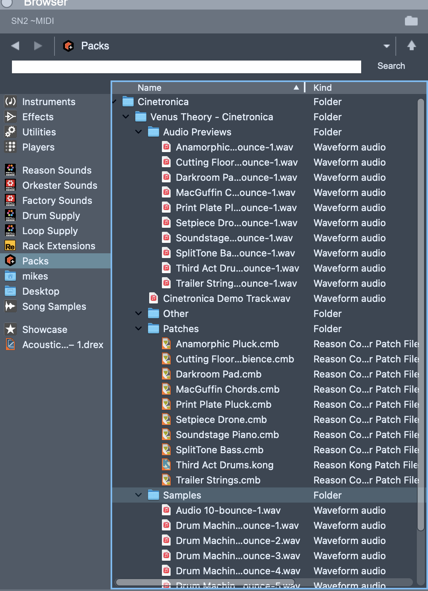Collapse the Patches folder
Viewport: 428px width, 591px height.
coord(138,329)
